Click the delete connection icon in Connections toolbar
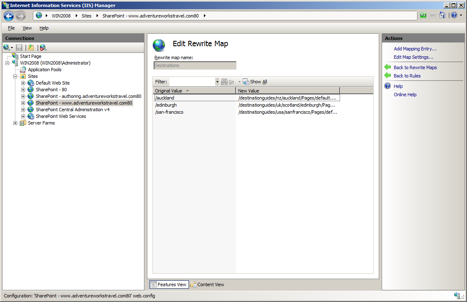This screenshot has height=302, width=467. tap(43, 47)
